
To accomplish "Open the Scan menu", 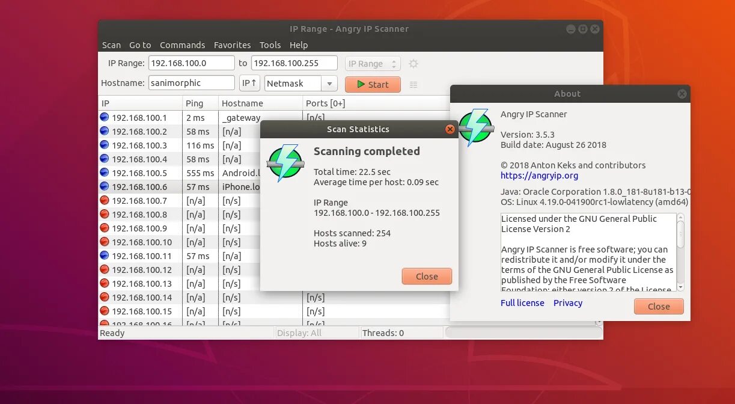I will pyautogui.click(x=111, y=45).
